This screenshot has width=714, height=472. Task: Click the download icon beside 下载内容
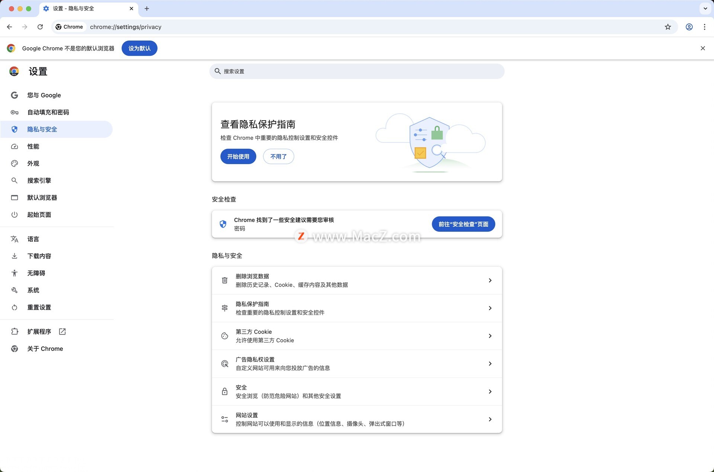click(x=15, y=256)
